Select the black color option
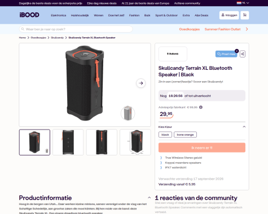The width and height of the screenshot is (268, 214). [x=165, y=135]
